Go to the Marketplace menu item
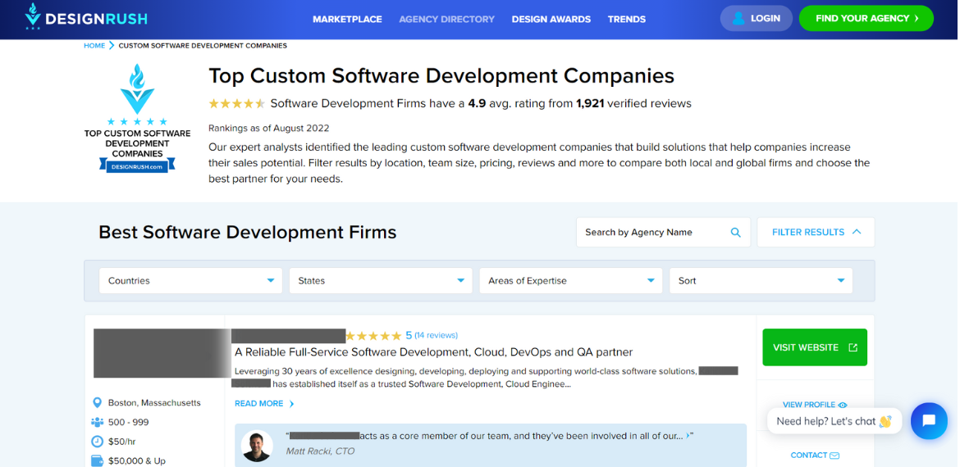Screen dimensions: 960x467 pos(347,19)
